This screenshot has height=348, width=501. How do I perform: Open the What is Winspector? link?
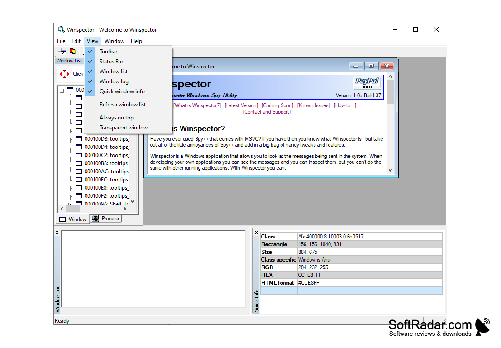point(197,105)
